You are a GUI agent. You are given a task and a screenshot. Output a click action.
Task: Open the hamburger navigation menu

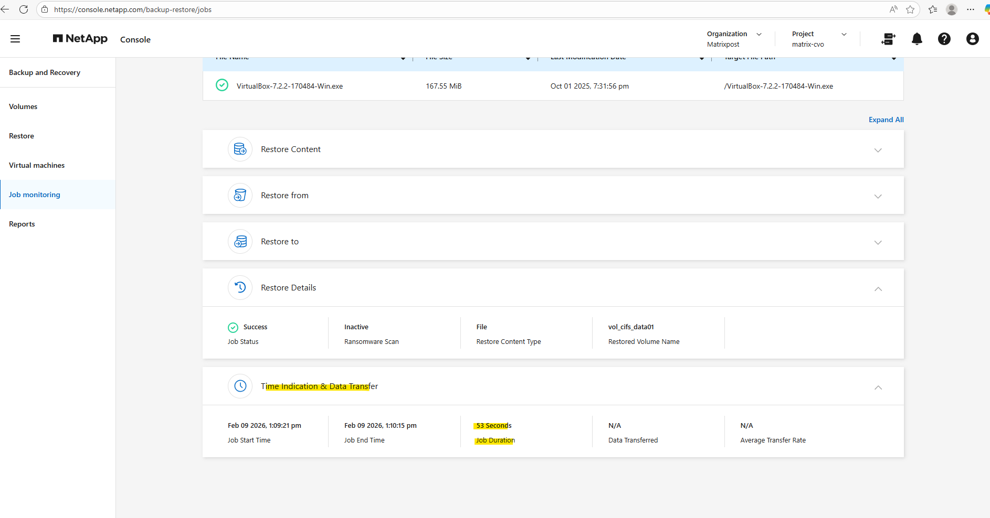15,39
